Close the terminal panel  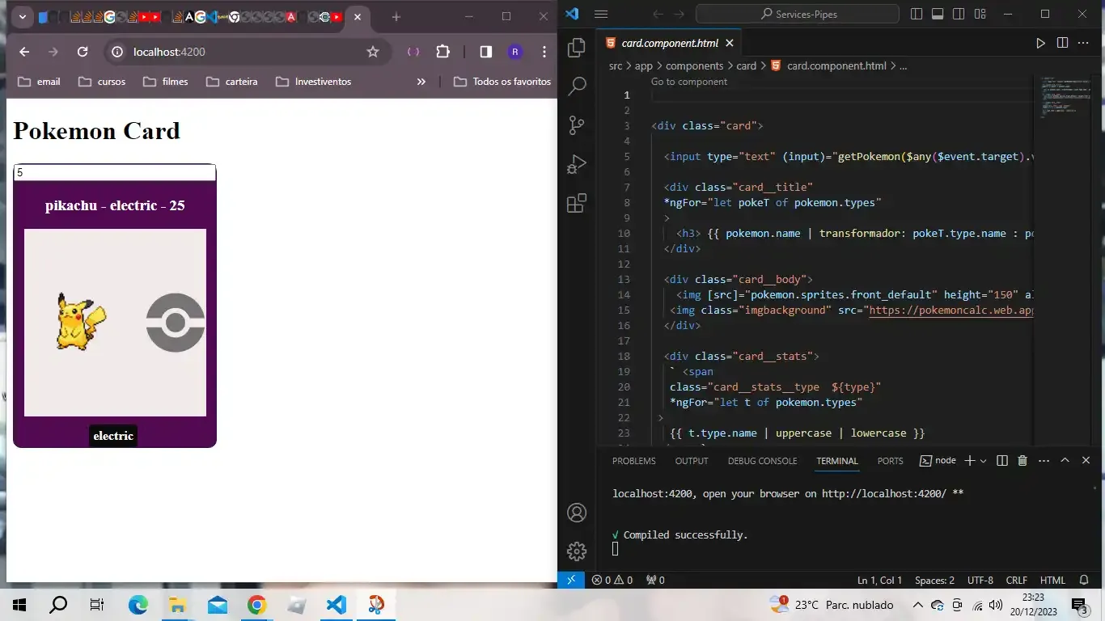[x=1086, y=460]
